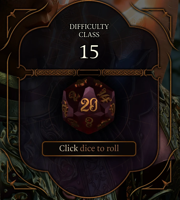Select the DIFFICULTY CLASS heading text
The width and height of the screenshot is (180, 200).
tap(89, 31)
